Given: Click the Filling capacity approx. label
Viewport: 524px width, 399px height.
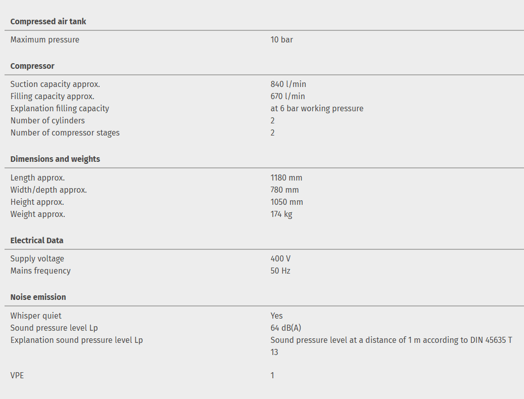Looking at the screenshot, I should click(52, 96).
